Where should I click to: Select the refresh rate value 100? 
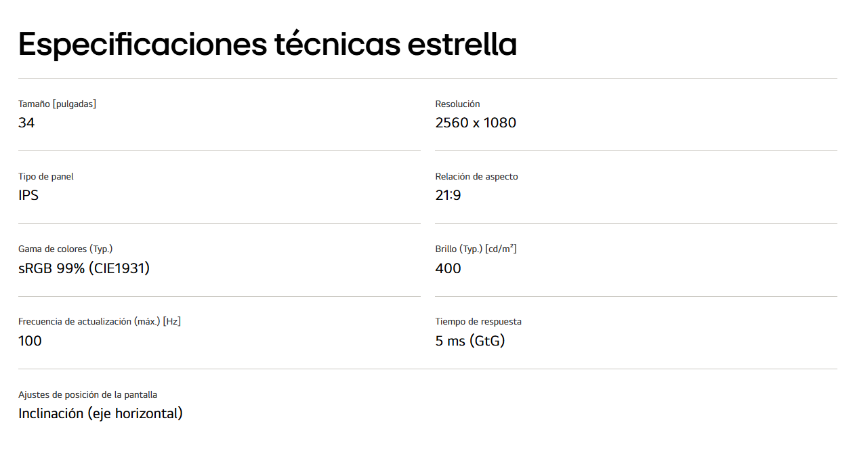click(x=30, y=341)
